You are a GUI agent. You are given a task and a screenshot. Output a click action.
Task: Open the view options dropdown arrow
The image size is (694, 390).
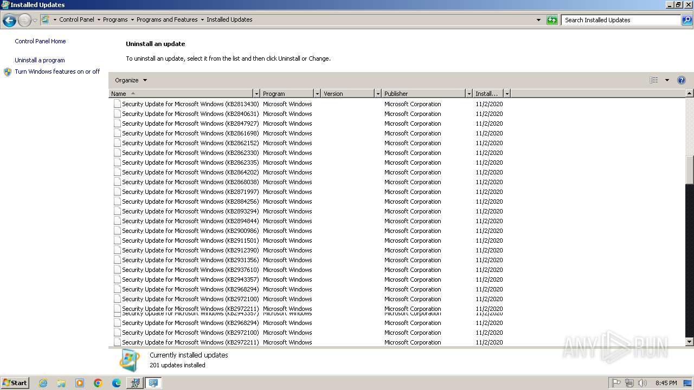coord(667,80)
